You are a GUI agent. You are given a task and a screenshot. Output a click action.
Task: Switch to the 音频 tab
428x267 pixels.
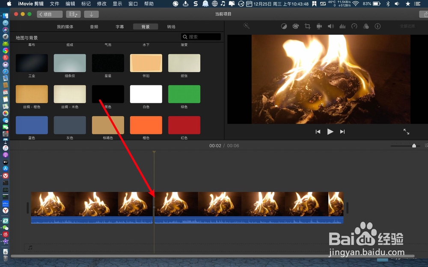tap(94, 26)
